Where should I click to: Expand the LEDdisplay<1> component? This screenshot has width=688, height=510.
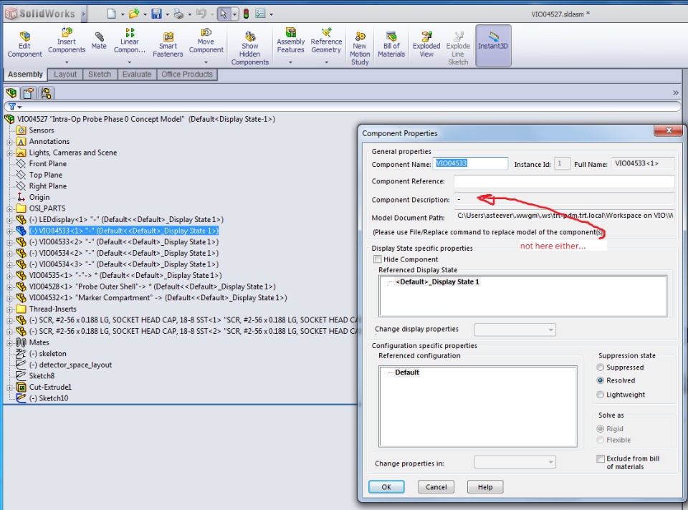9,220
